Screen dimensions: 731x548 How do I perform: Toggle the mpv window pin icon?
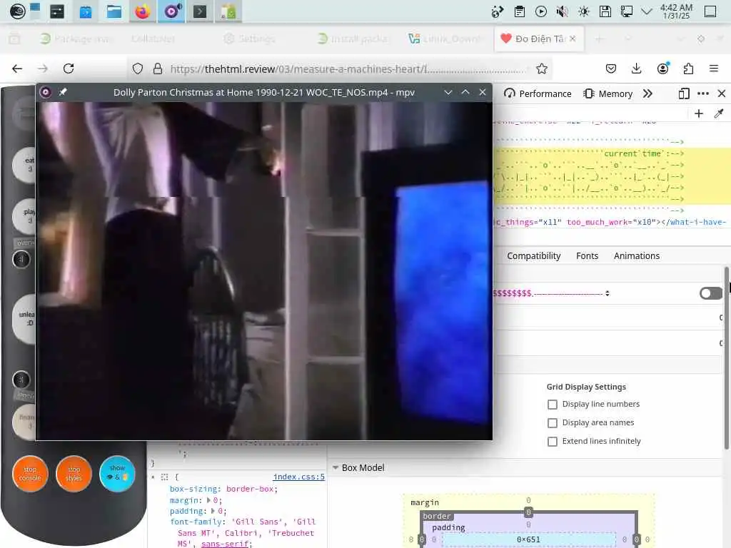[63, 92]
